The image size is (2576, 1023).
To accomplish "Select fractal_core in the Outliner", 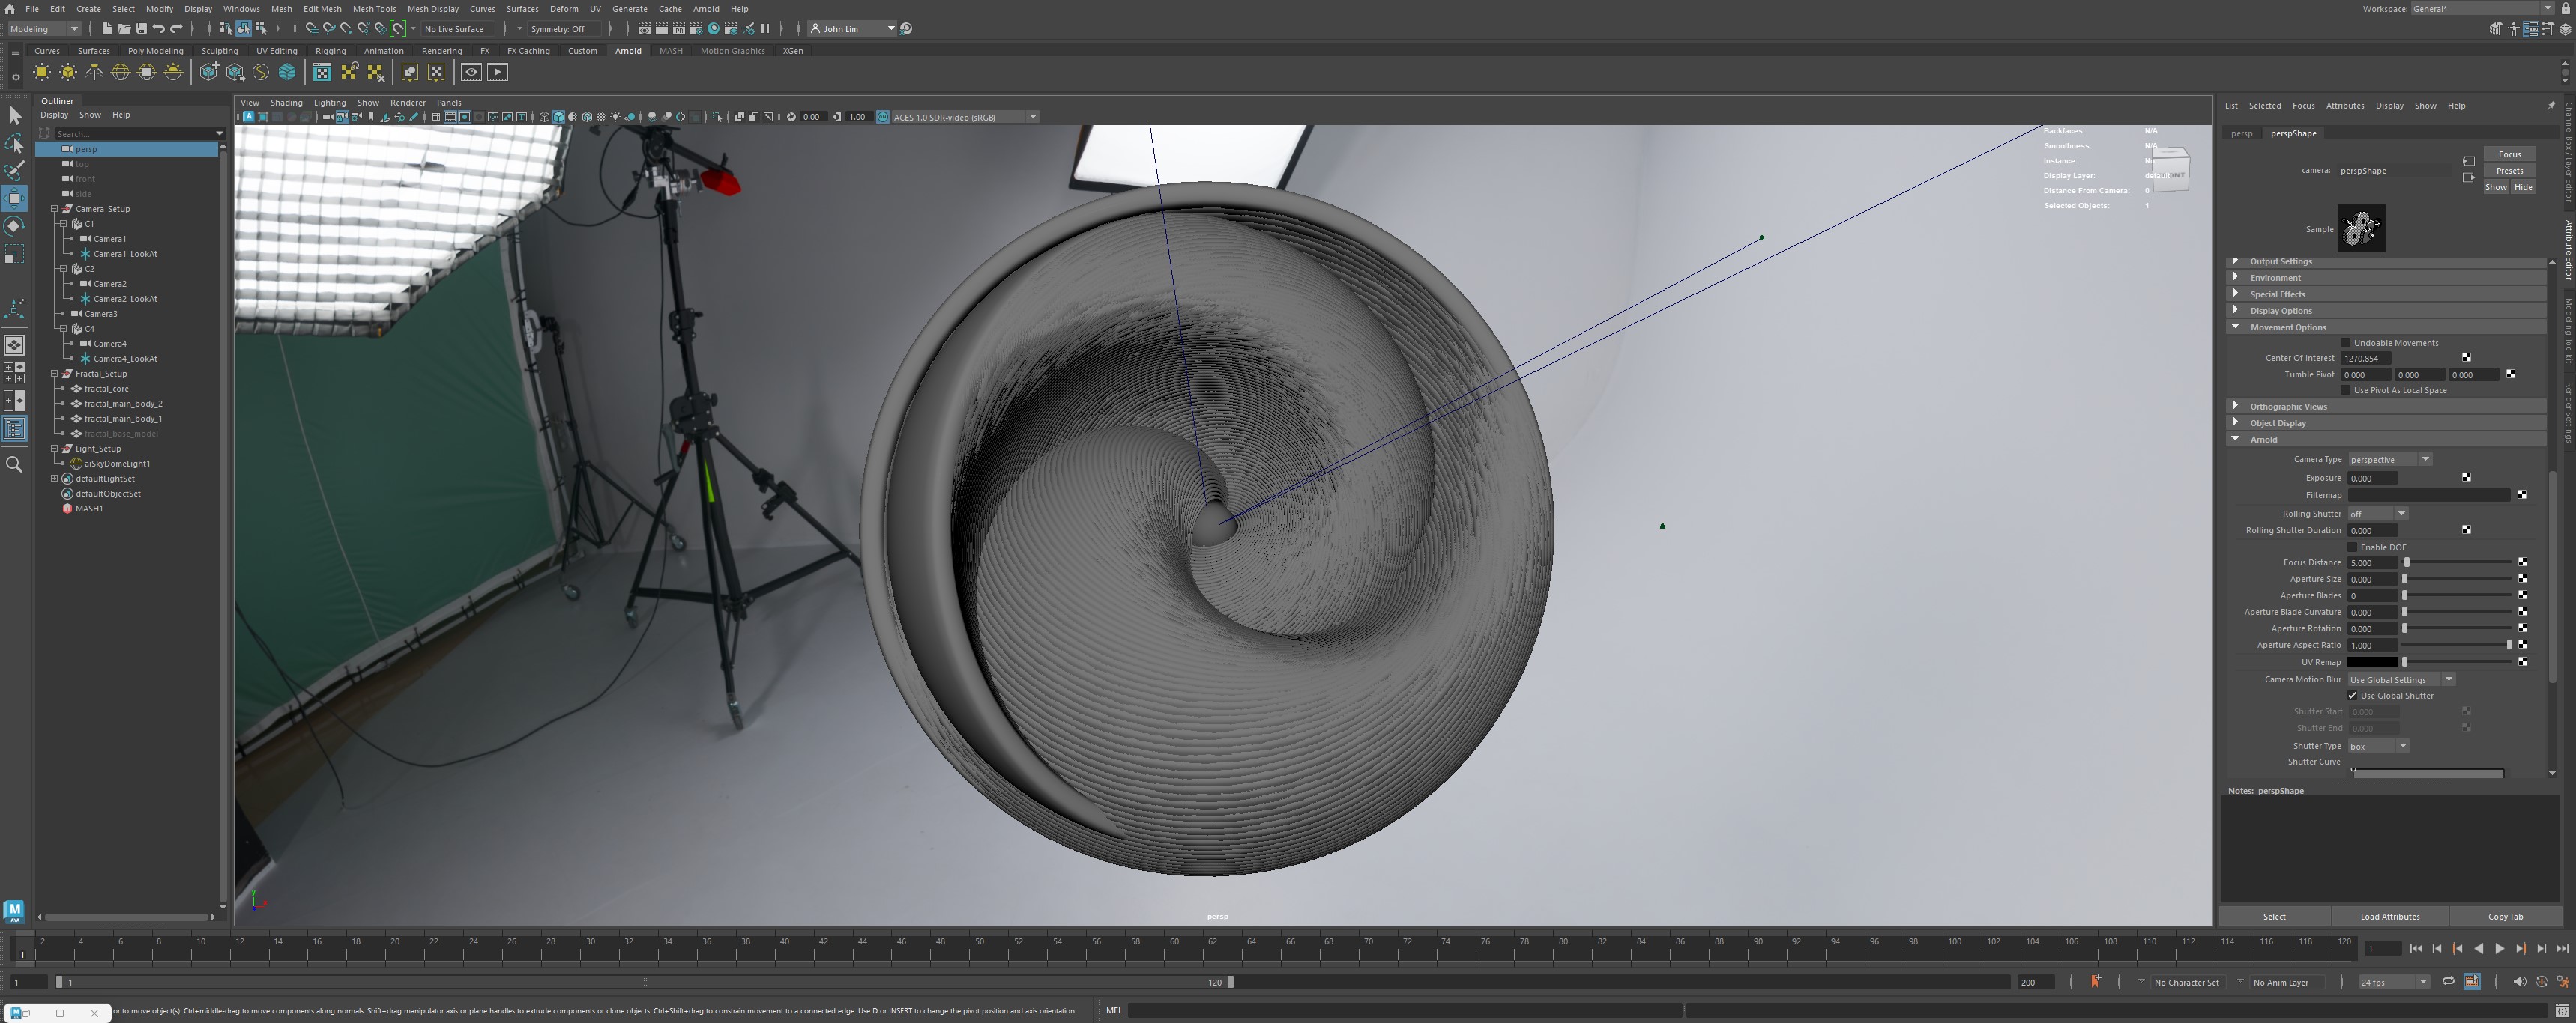I will [x=106, y=389].
